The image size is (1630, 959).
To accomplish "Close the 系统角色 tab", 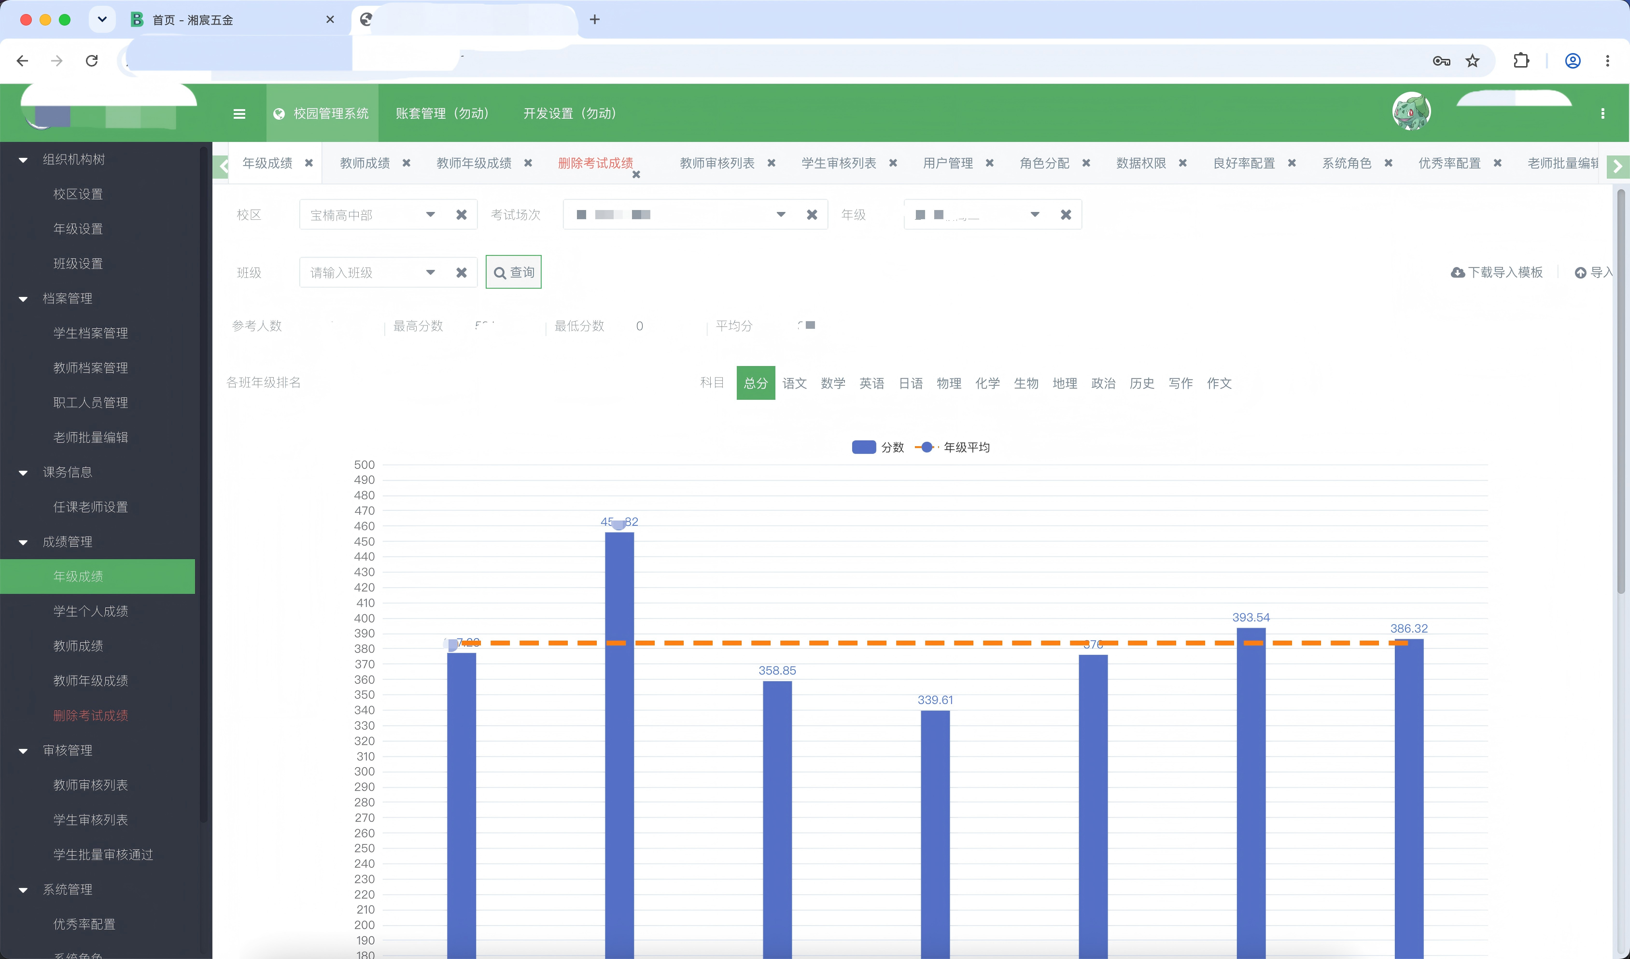I will point(1388,163).
